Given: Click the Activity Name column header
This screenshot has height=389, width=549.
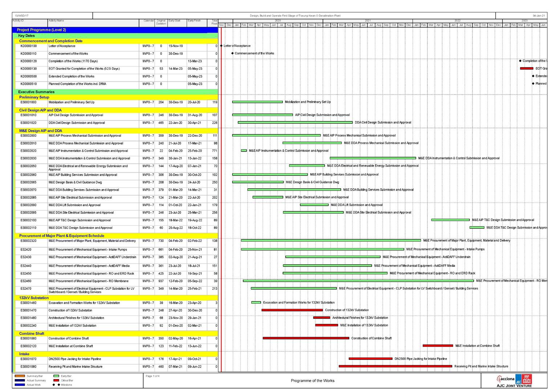Looking at the screenshot, I should tap(56, 21).
